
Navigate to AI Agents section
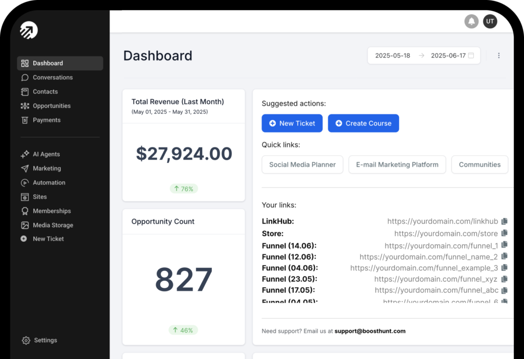pyautogui.click(x=46, y=154)
